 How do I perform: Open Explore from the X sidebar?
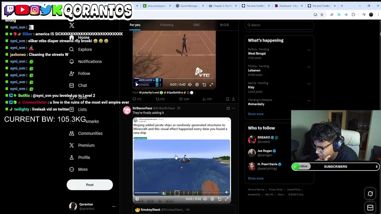tap(81, 49)
